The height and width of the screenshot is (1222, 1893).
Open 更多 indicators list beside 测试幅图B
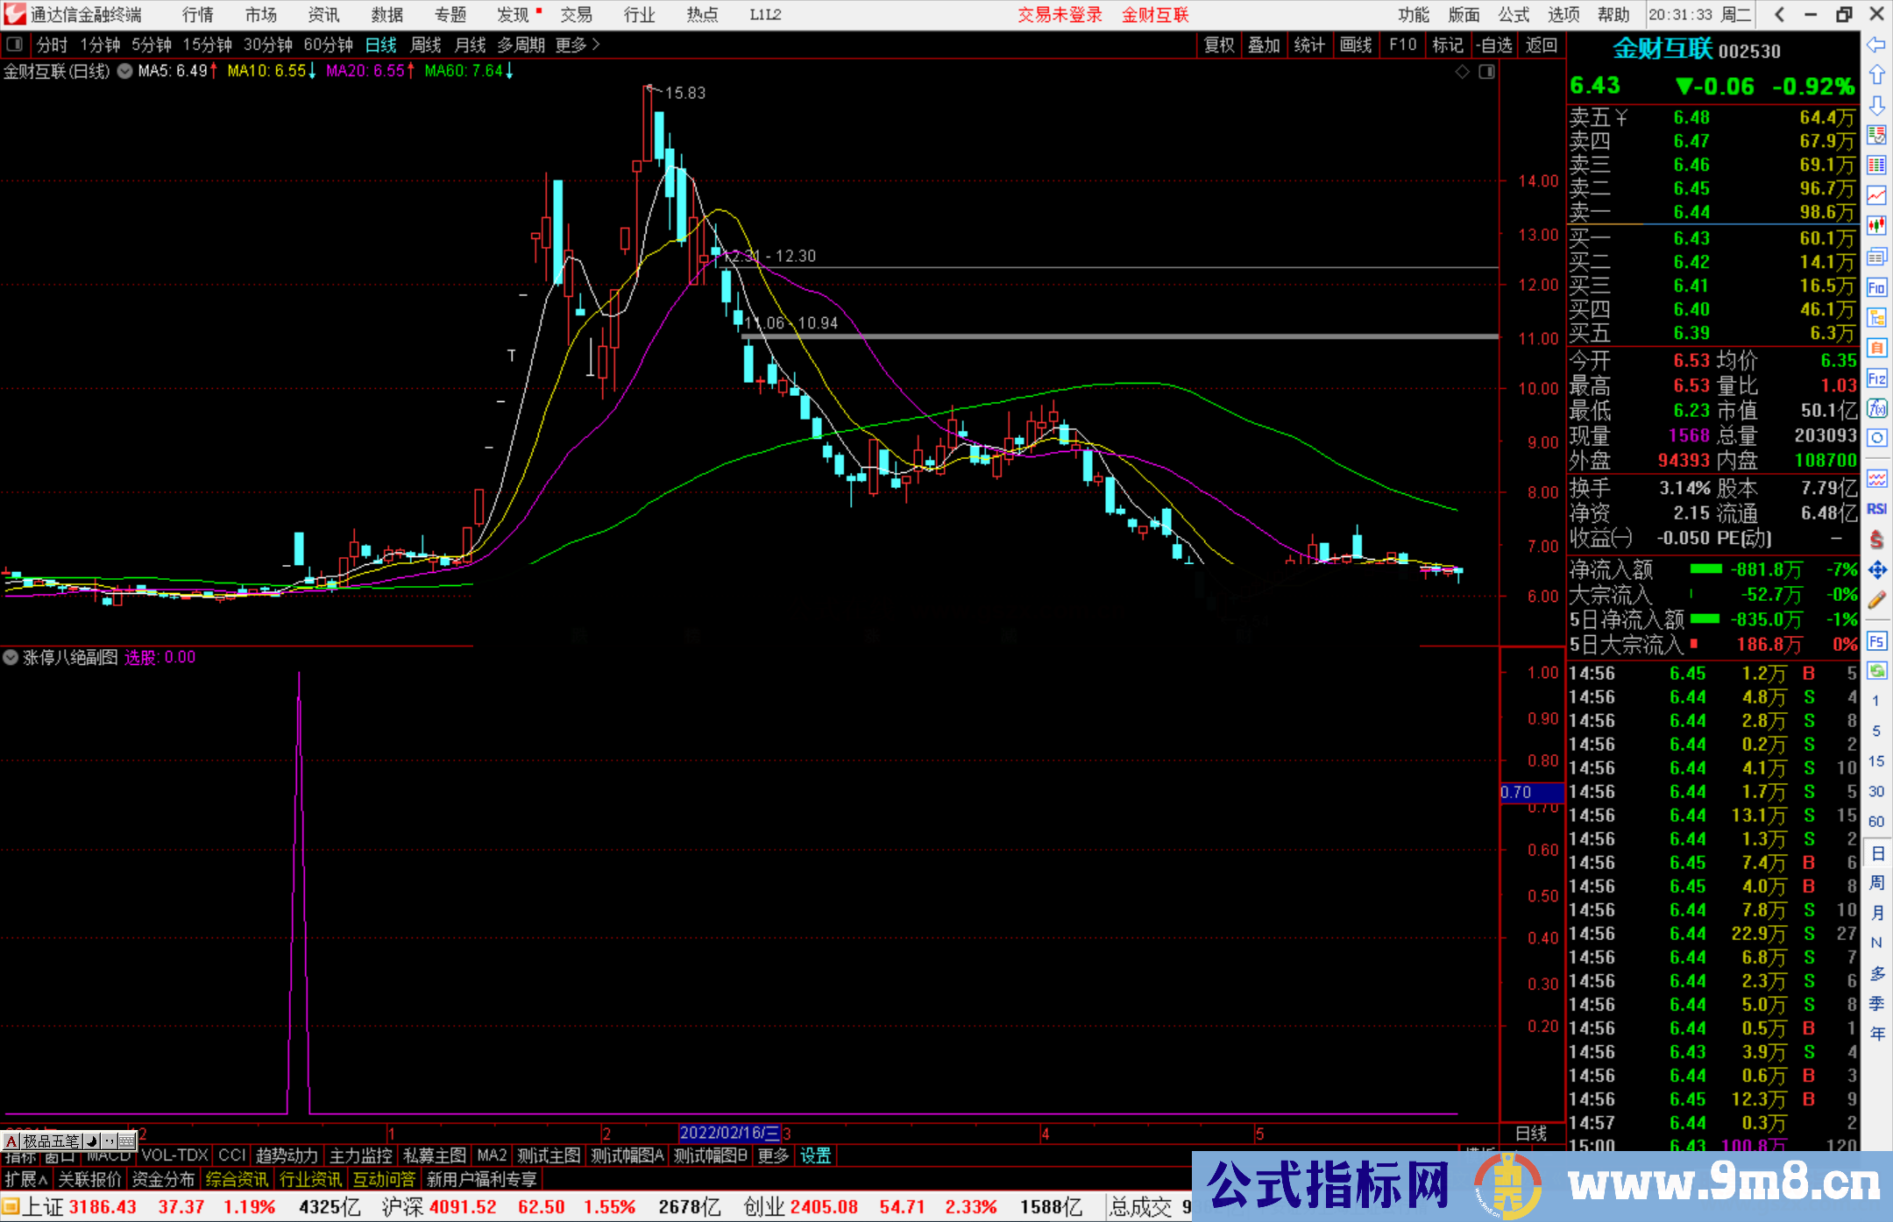pos(773,1155)
